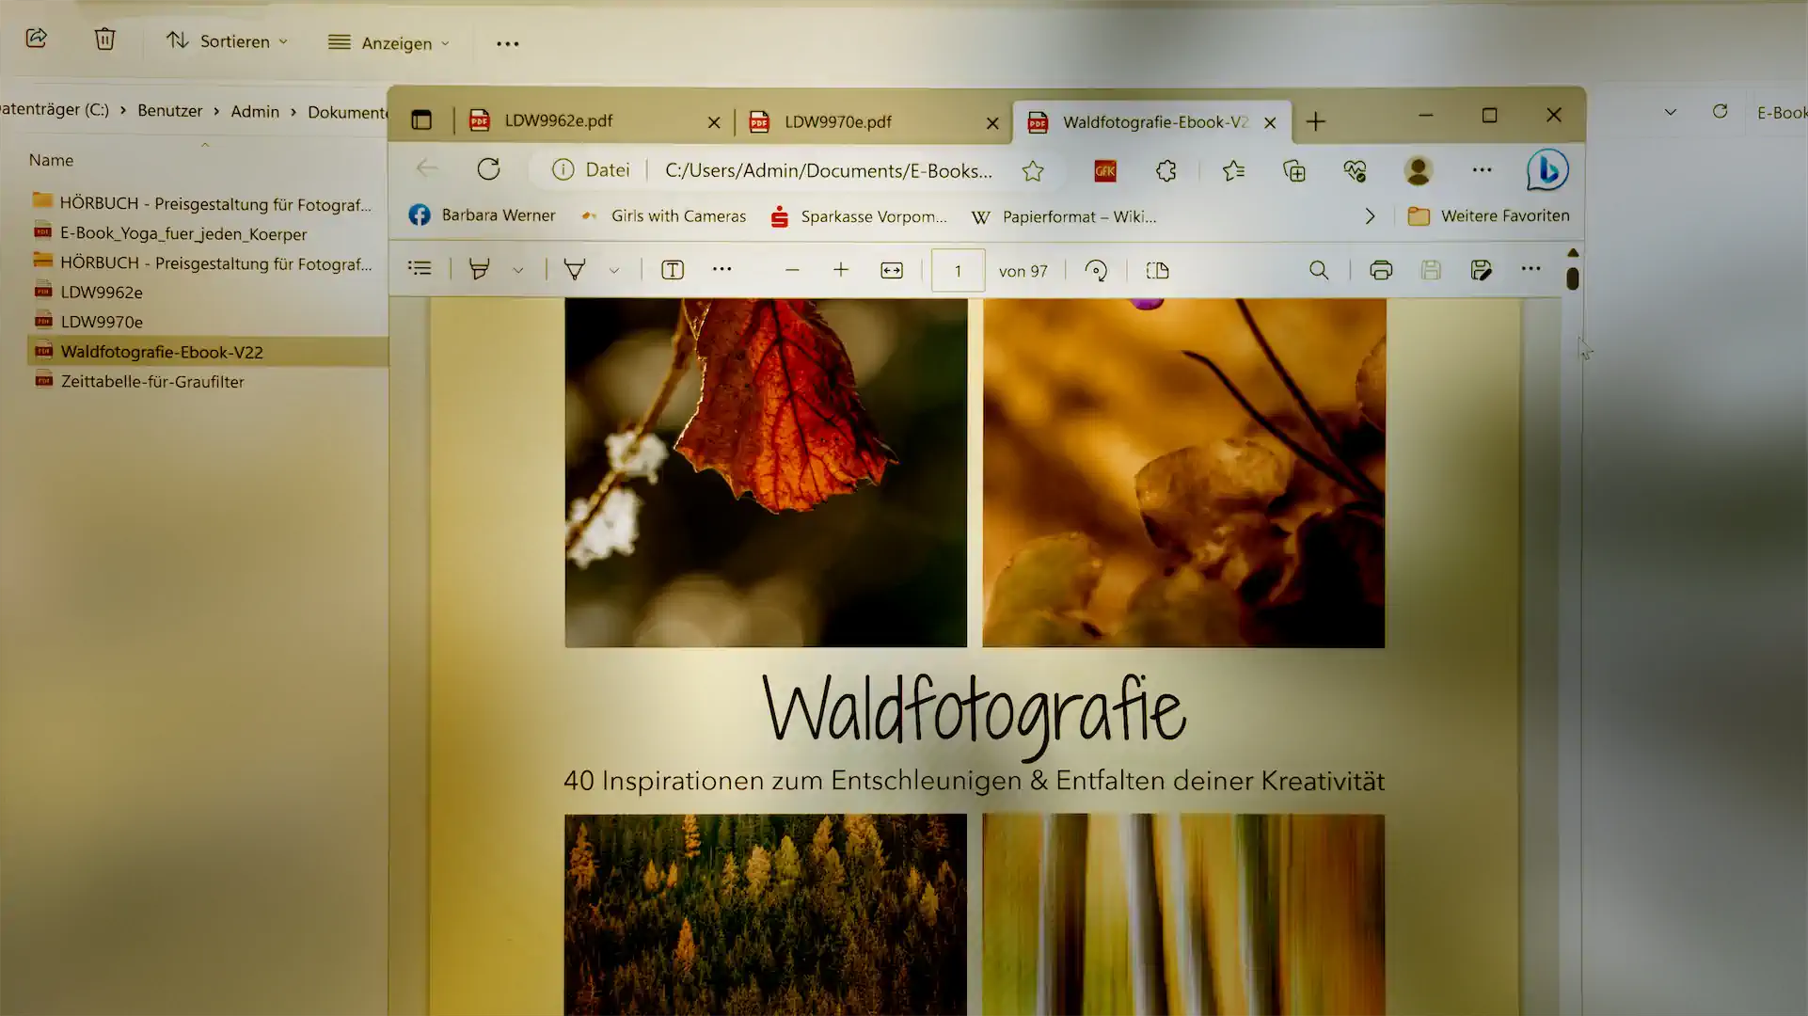This screenshot has height=1016, width=1808.
Task: Open Edge settings and more menu
Action: pos(1482,170)
